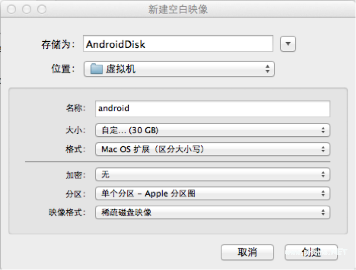This screenshot has width=356, height=270.
Task: Click the 创建 (Create) button
Action: [310, 252]
